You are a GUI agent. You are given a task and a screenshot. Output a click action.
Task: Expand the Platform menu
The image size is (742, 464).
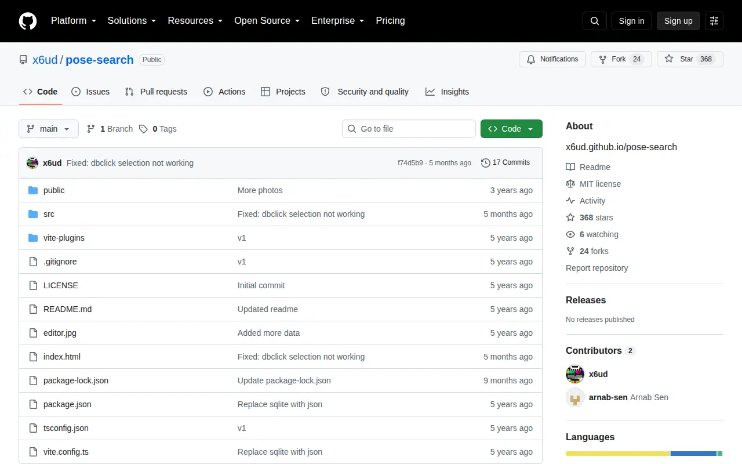click(x=74, y=21)
